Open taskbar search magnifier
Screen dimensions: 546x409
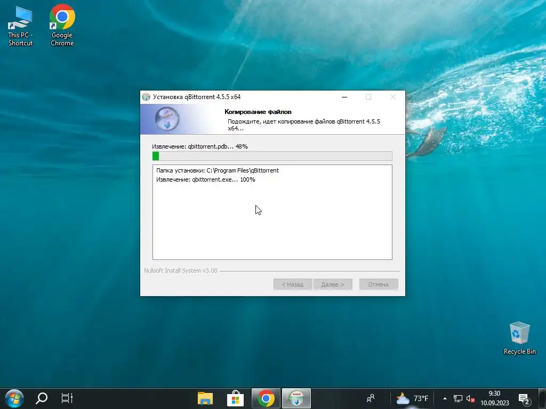coord(42,398)
